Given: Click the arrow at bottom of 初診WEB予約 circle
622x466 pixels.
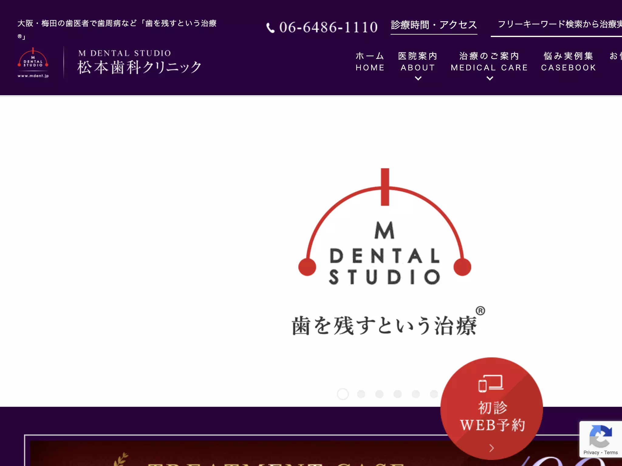Looking at the screenshot, I should [x=492, y=448].
